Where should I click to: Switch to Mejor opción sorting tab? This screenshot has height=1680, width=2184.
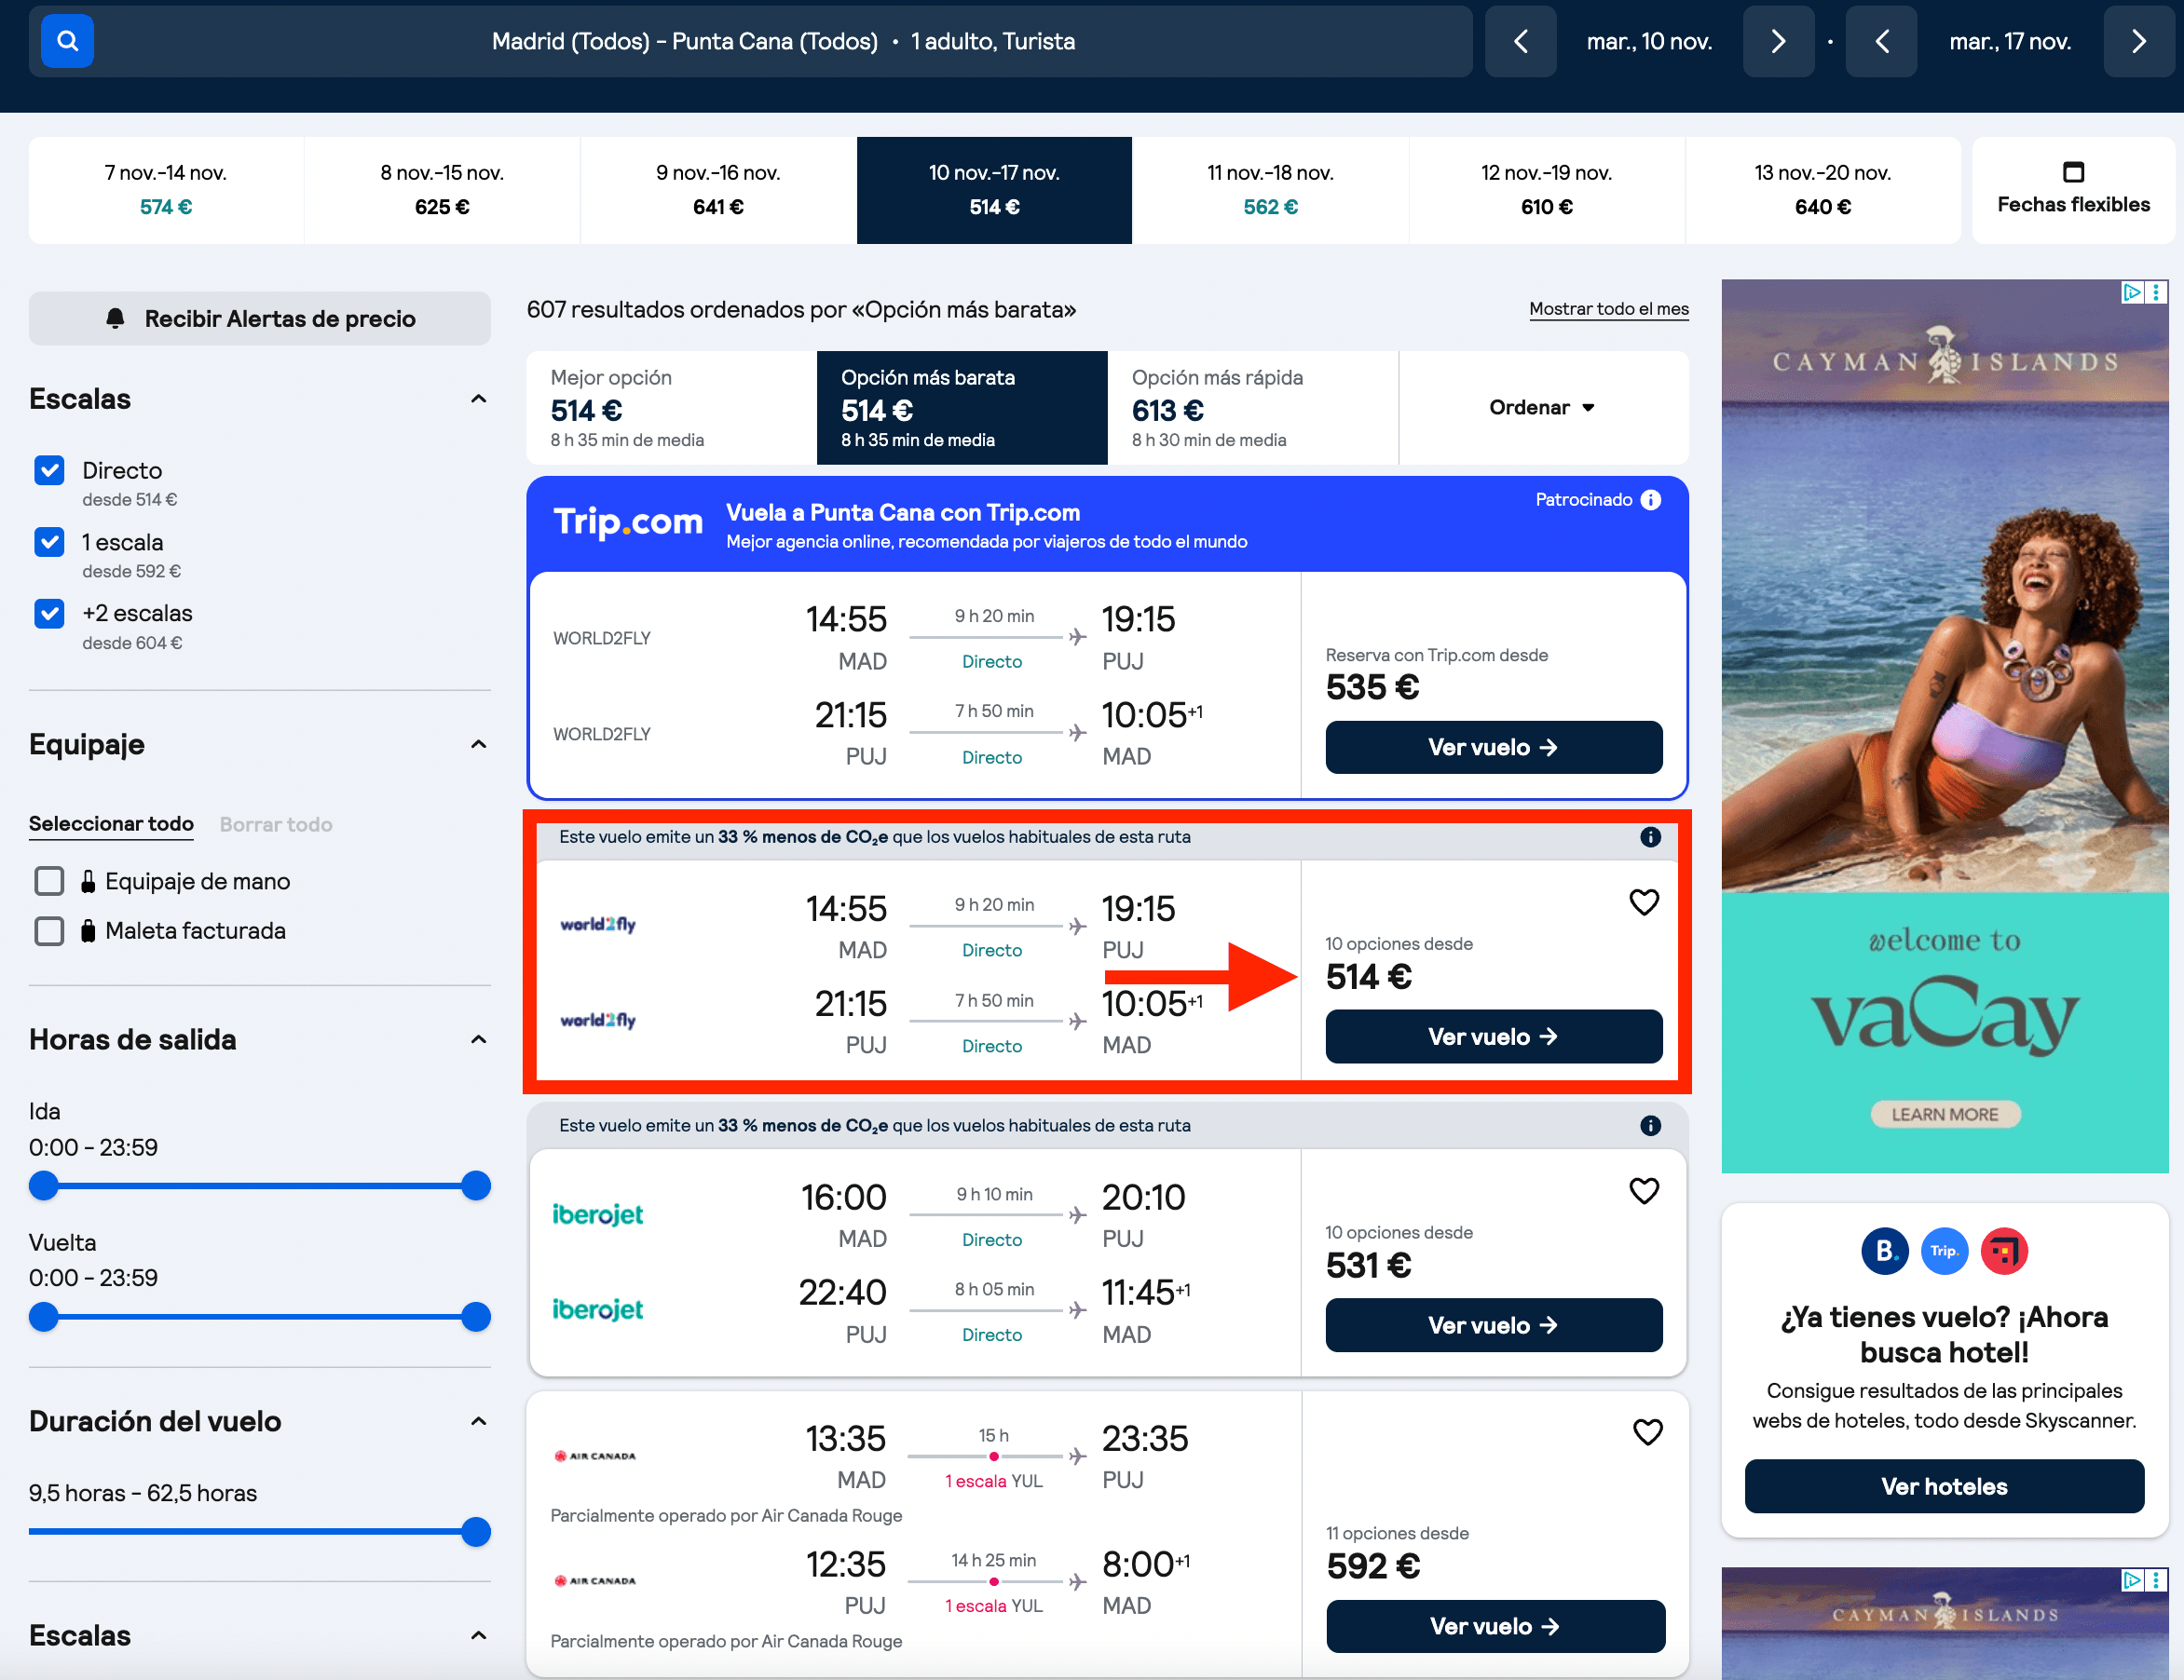tap(671, 408)
